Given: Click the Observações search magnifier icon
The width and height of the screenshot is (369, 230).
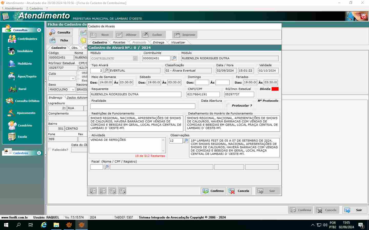Looking at the screenshot, I should tap(186, 141).
